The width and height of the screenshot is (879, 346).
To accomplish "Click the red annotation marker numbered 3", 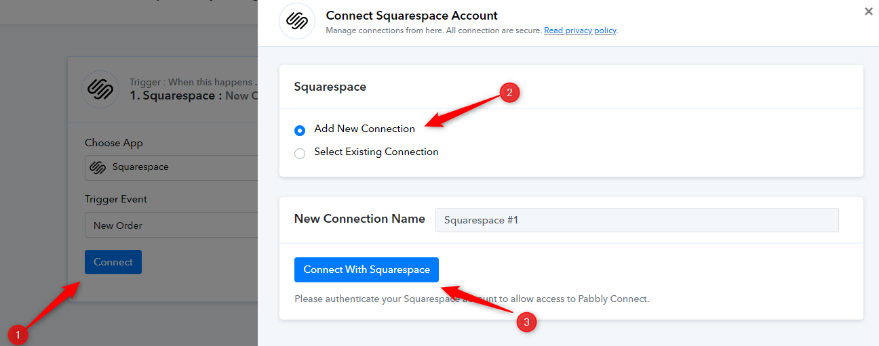I will 527,322.
